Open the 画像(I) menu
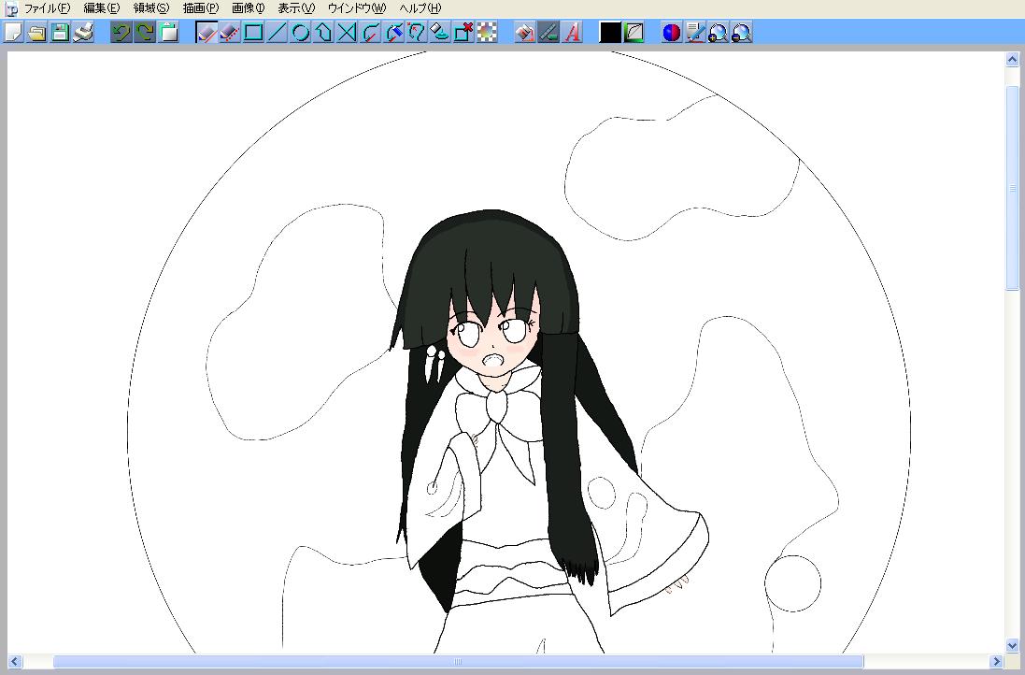This screenshot has width=1025, height=675. (249, 8)
